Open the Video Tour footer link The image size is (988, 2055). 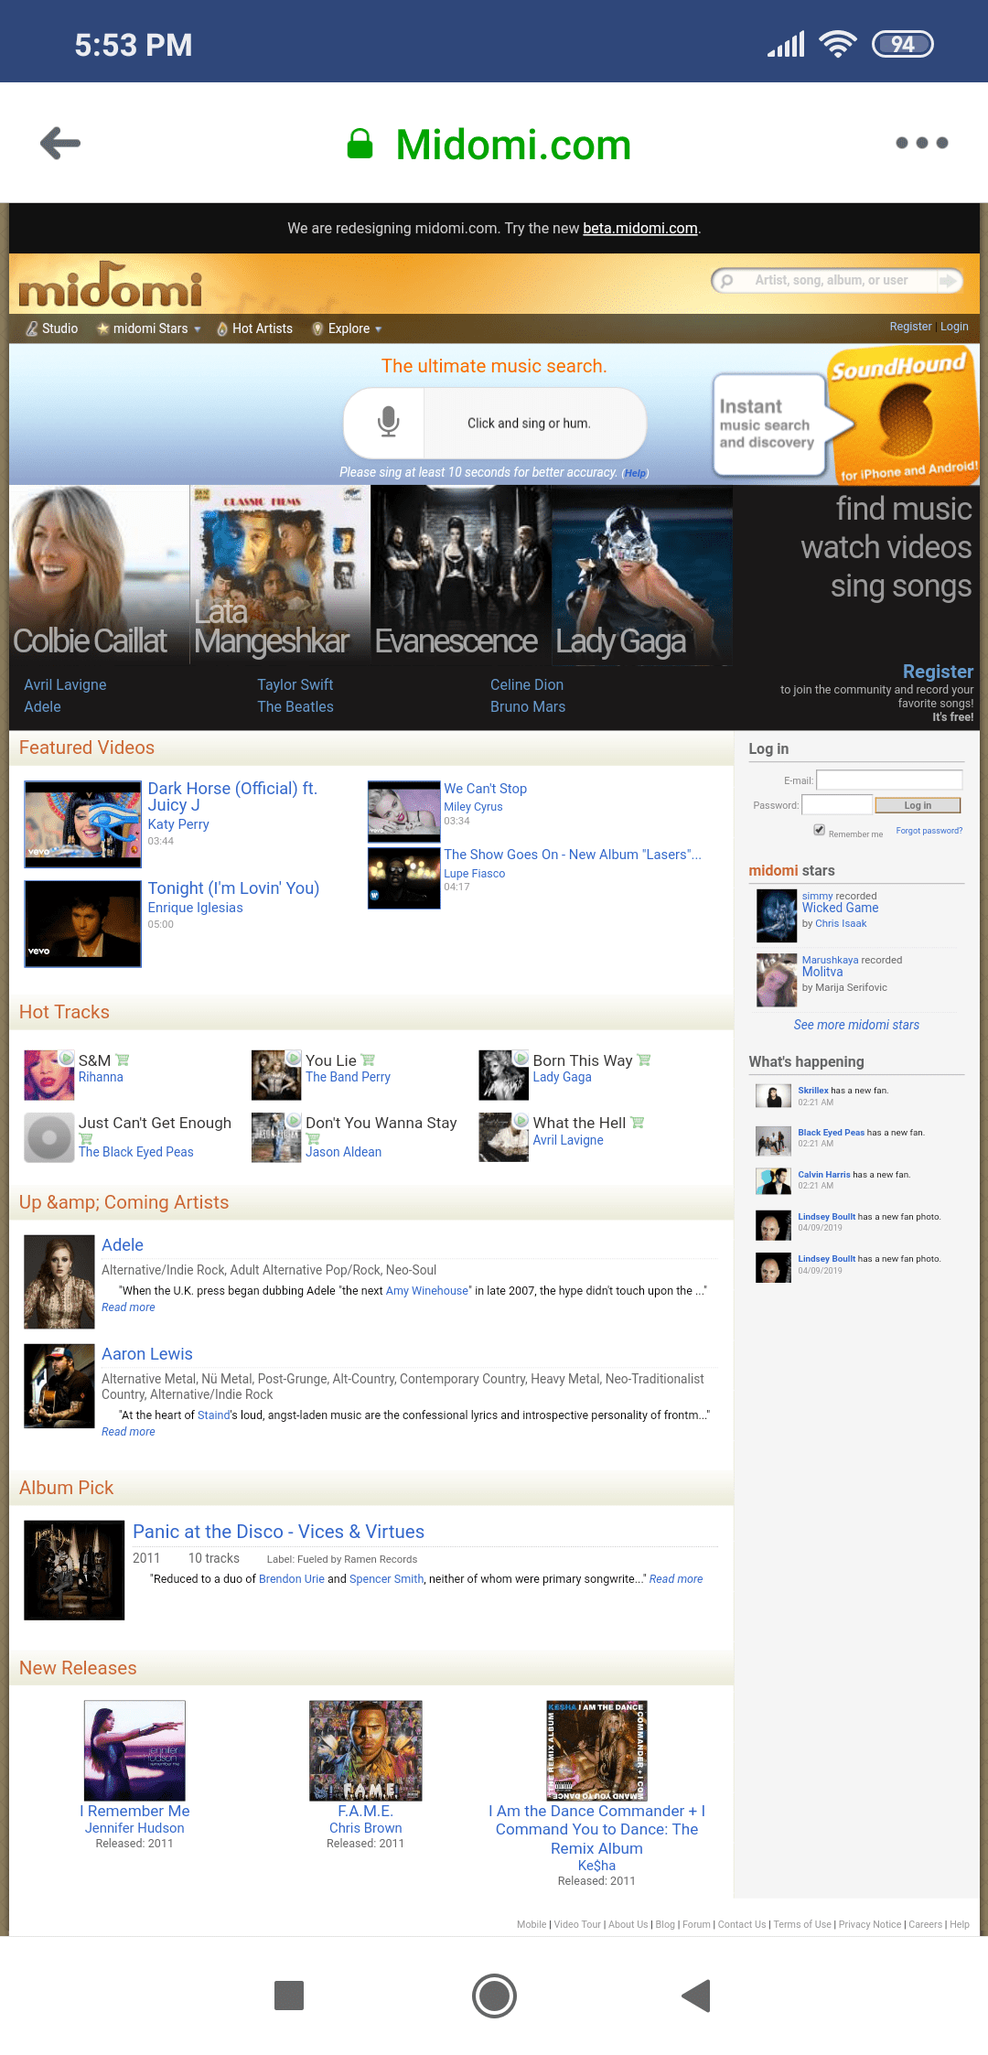[577, 1924]
